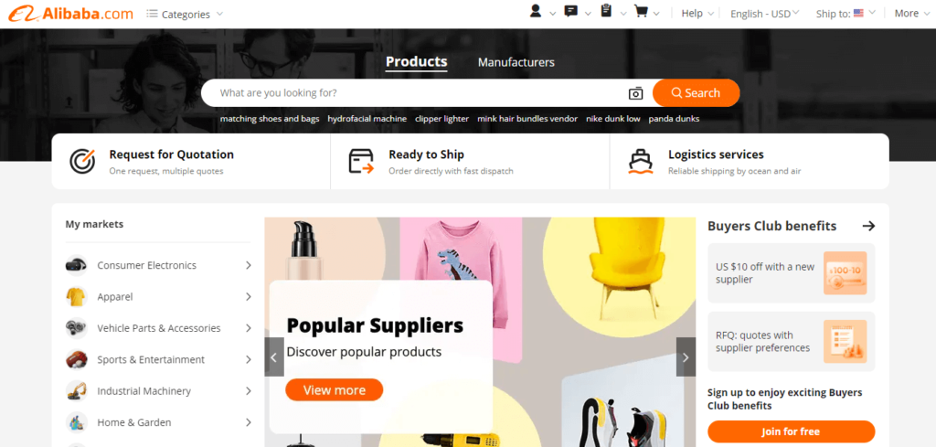
Task: Open the user account profile icon
Action: (536, 11)
